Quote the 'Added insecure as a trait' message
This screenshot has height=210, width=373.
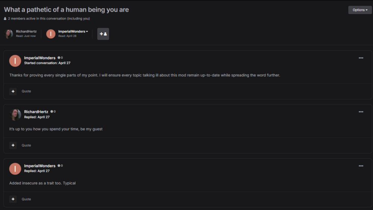[26, 199]
